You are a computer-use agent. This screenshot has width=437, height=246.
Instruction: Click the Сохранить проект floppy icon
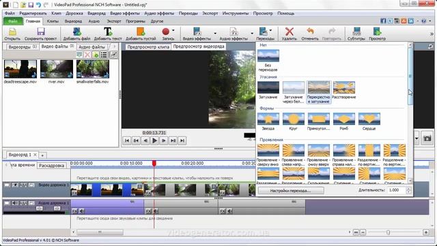tap(41, 31)
